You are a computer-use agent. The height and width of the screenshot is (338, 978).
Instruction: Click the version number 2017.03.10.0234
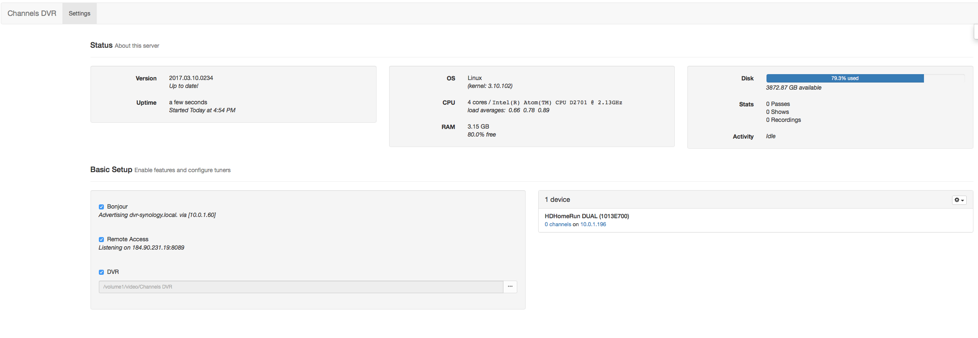(x=191, y=78)
